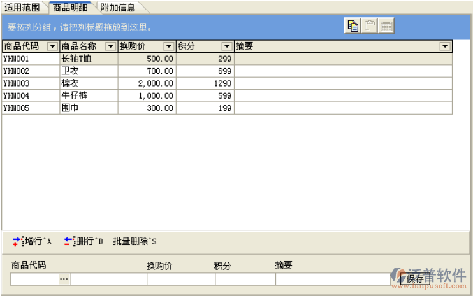Open the 商品代码 lookup ellipsis button

64,279
